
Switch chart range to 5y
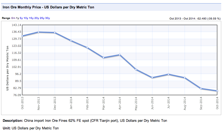pyautogui.click(x=21, y=18)
